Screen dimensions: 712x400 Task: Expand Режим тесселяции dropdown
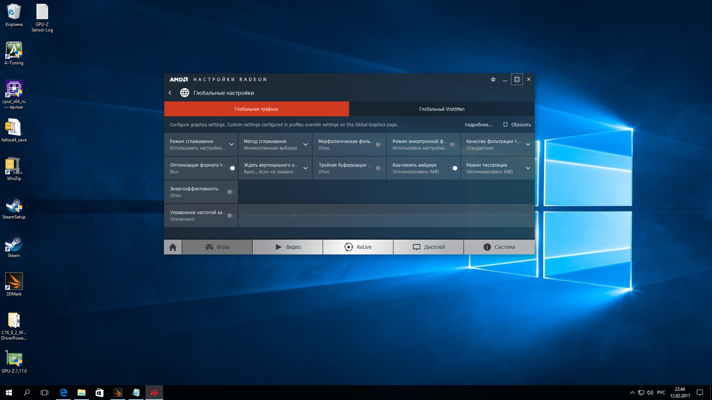(528, 168)
